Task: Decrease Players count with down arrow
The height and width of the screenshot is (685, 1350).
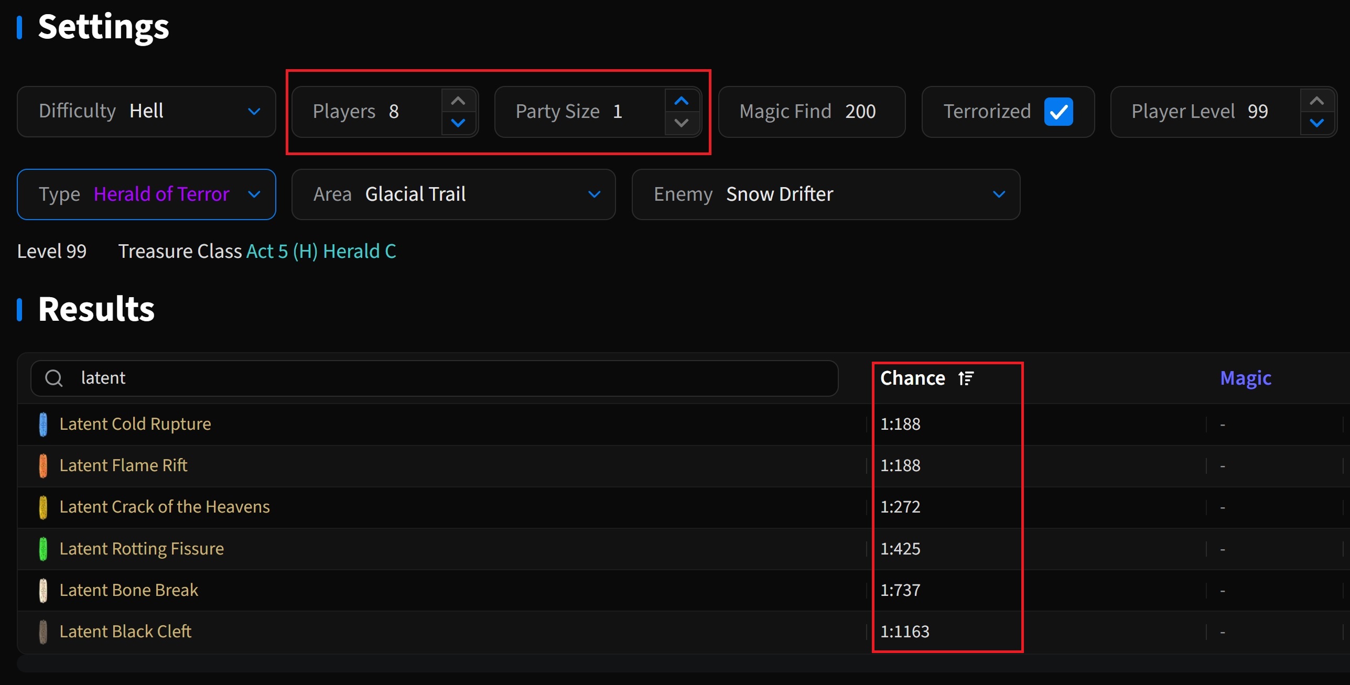Action: tap(458, 123)
